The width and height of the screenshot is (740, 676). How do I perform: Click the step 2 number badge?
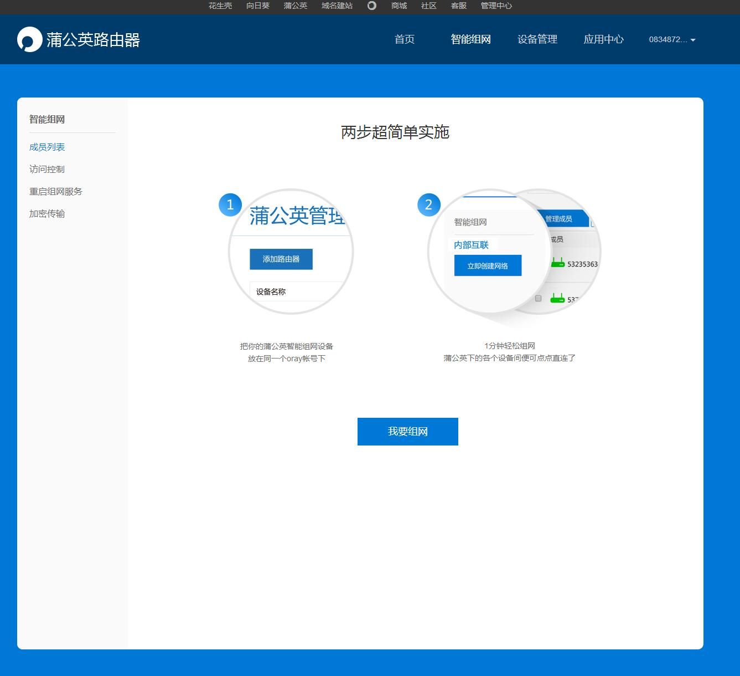coord(428,204)
